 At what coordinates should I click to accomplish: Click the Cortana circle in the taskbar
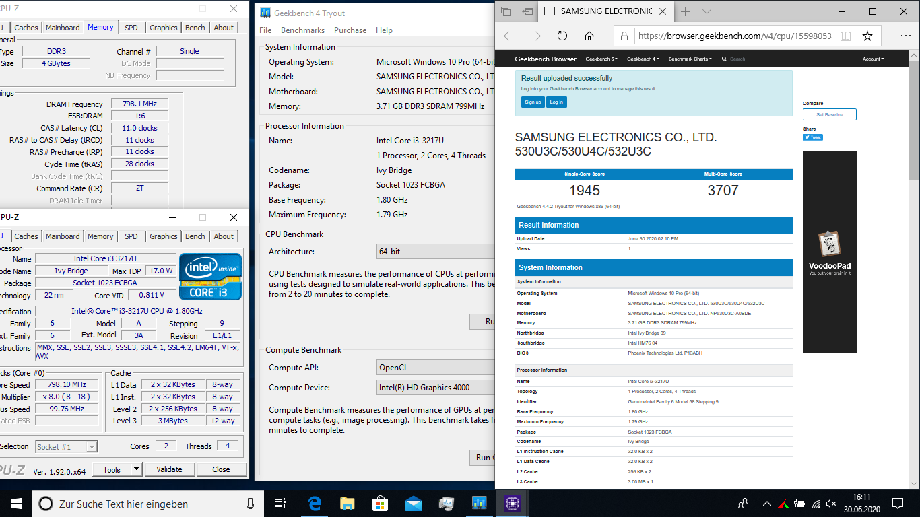[x=45, y=504]
